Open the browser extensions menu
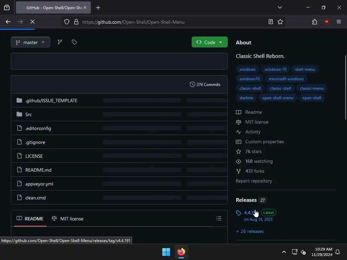The height and width of the screenshot is (260, 347). (x=314, y=22)
